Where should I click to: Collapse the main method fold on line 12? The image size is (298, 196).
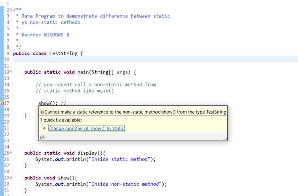click(x=11, y=72)
